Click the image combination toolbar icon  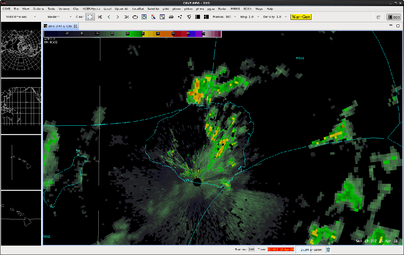153,17
